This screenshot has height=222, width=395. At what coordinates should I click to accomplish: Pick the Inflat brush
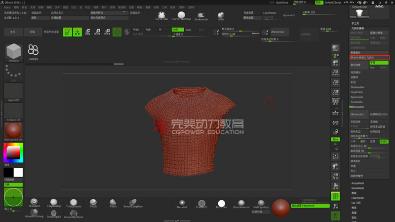coord(221,16)
